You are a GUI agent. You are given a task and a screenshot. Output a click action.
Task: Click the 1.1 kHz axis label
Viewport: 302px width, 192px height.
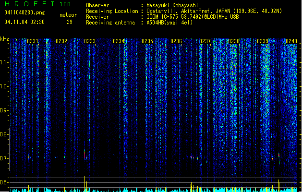4,62
